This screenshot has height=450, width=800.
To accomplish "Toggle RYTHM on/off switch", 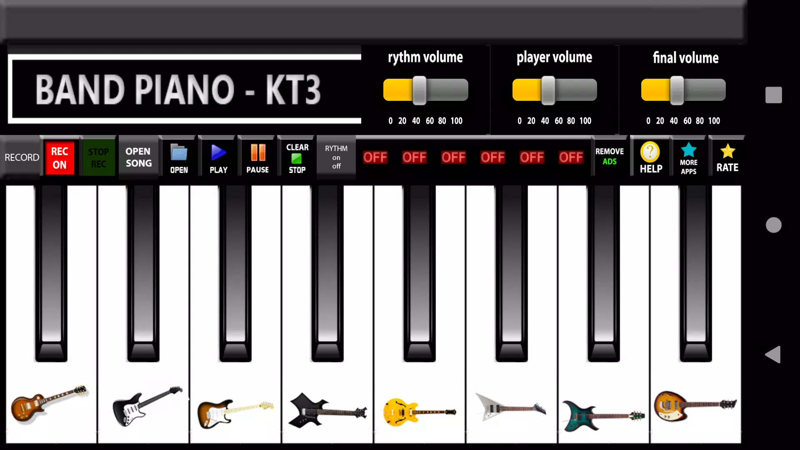I will [336, 157].
